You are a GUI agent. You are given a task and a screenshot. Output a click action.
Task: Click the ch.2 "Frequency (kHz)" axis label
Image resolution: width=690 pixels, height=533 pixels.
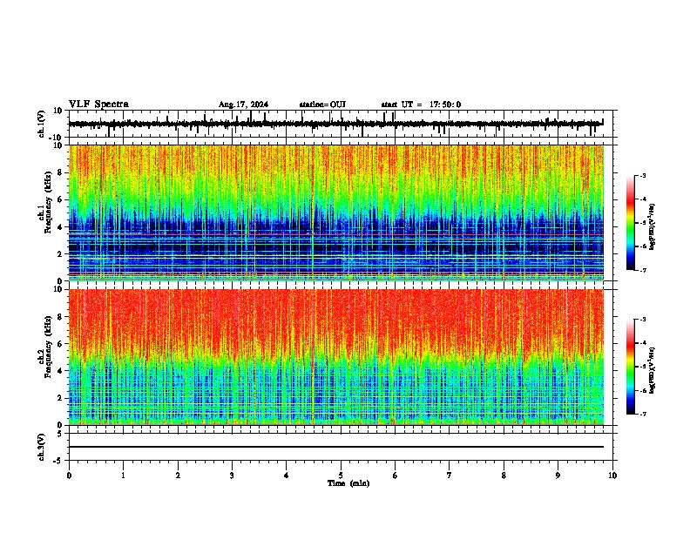[x=48, y=346]
